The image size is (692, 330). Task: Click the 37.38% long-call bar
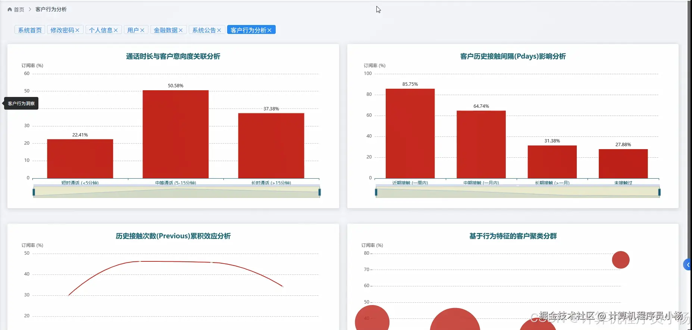pos(271,146)
